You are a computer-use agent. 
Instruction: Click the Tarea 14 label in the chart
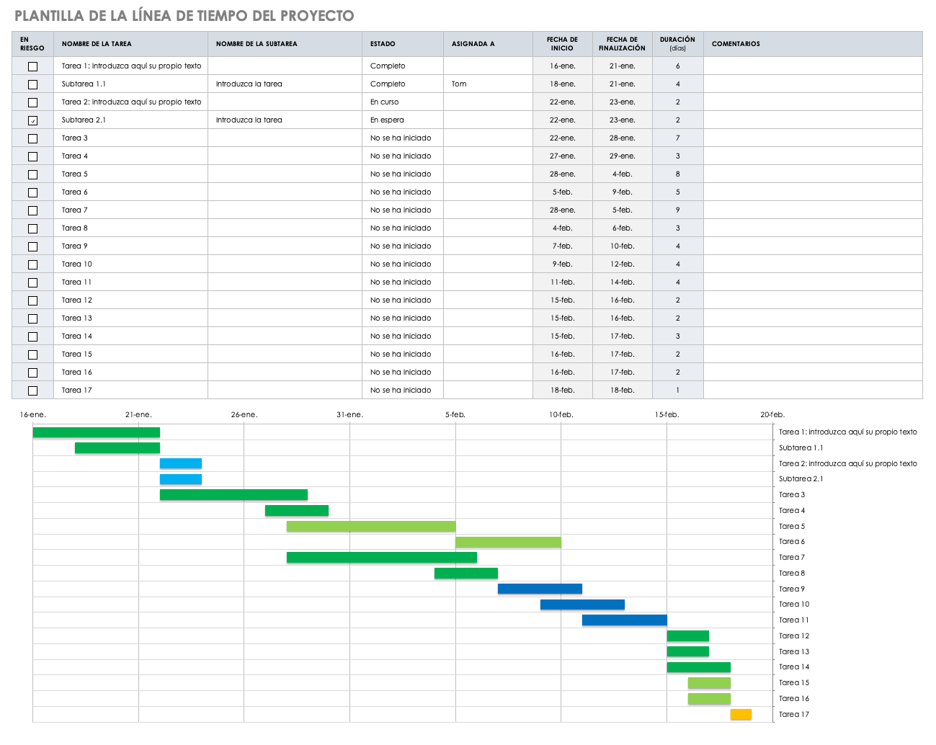click(x=794, y=667)
